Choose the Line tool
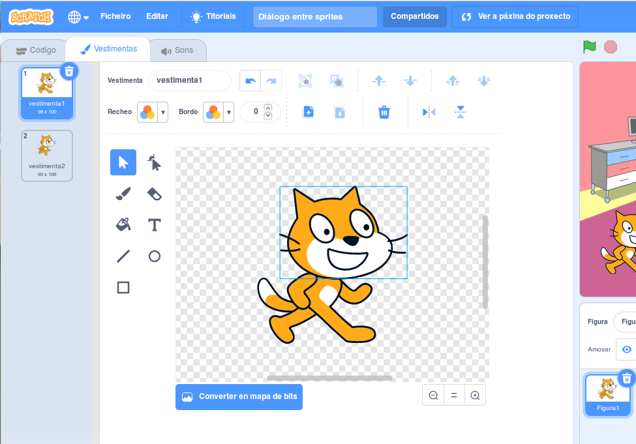 point(123,256)
